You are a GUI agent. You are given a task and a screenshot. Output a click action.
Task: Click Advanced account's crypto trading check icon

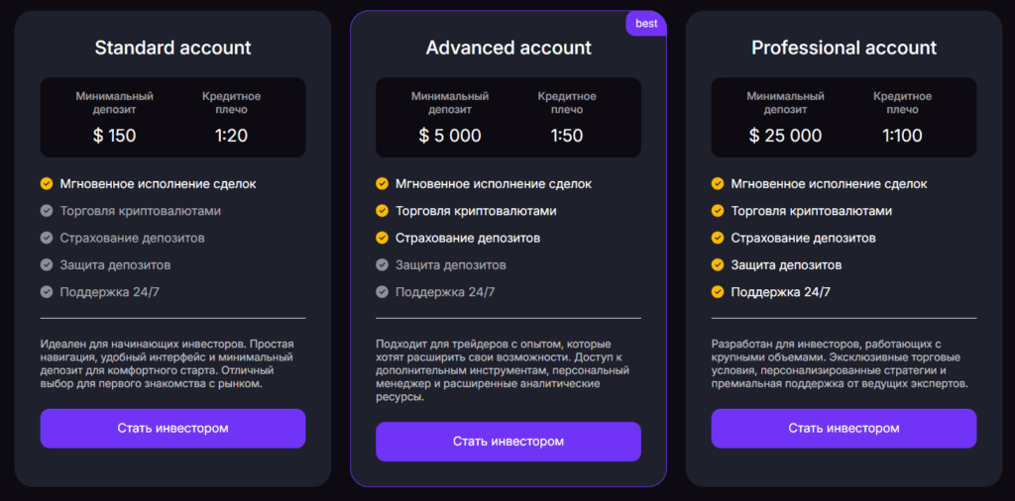382,211
